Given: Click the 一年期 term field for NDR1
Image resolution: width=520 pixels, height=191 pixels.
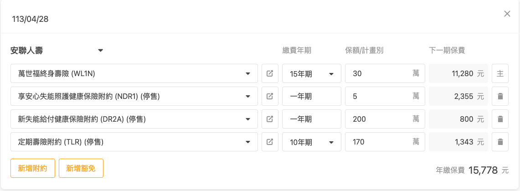Looking at the screenshot, I should tap(311, 96).
